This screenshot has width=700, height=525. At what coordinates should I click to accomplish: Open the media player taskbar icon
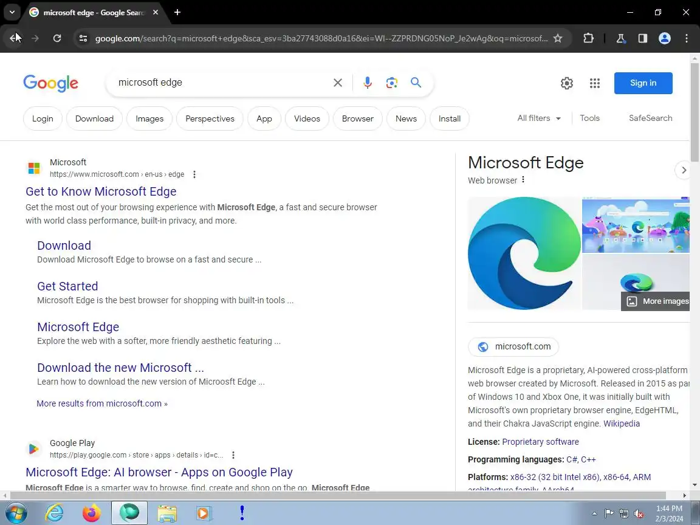tap(204, 512)
